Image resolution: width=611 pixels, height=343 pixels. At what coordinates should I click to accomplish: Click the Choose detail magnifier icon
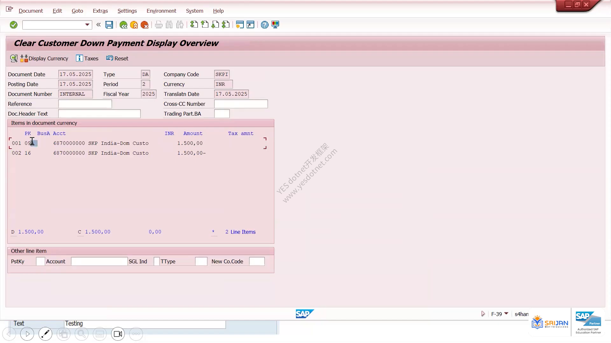(x=14, y=58)
